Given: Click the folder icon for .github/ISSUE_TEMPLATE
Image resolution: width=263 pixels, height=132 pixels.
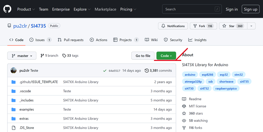Looking at the screenshot, I should coord(13,82).
